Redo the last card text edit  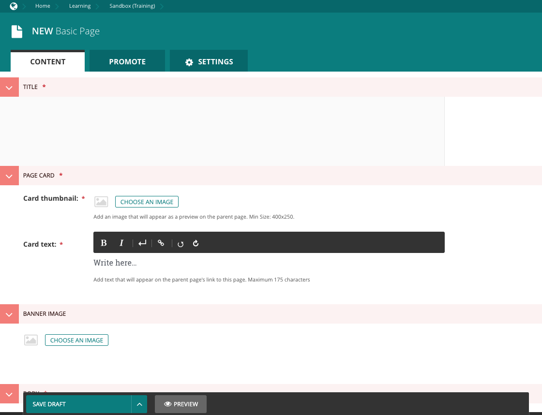(x=196, y=243)
